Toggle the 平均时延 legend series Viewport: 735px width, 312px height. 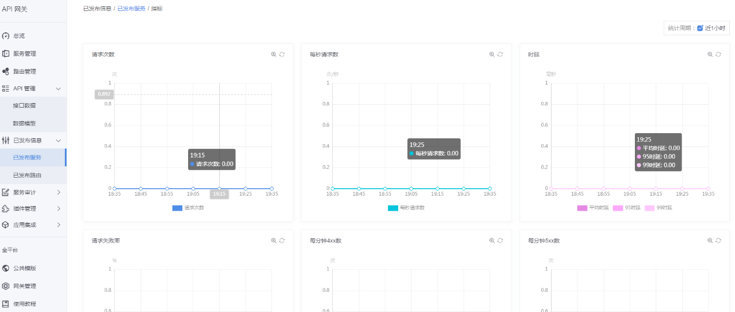tap(593, 208)
